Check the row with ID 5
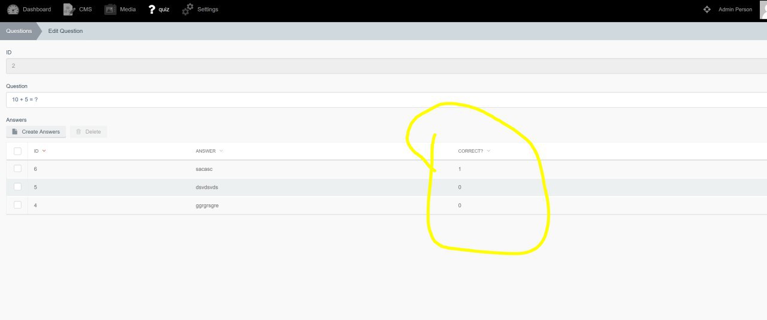Viewport: 767px width, 320px height. pos(17,187)
